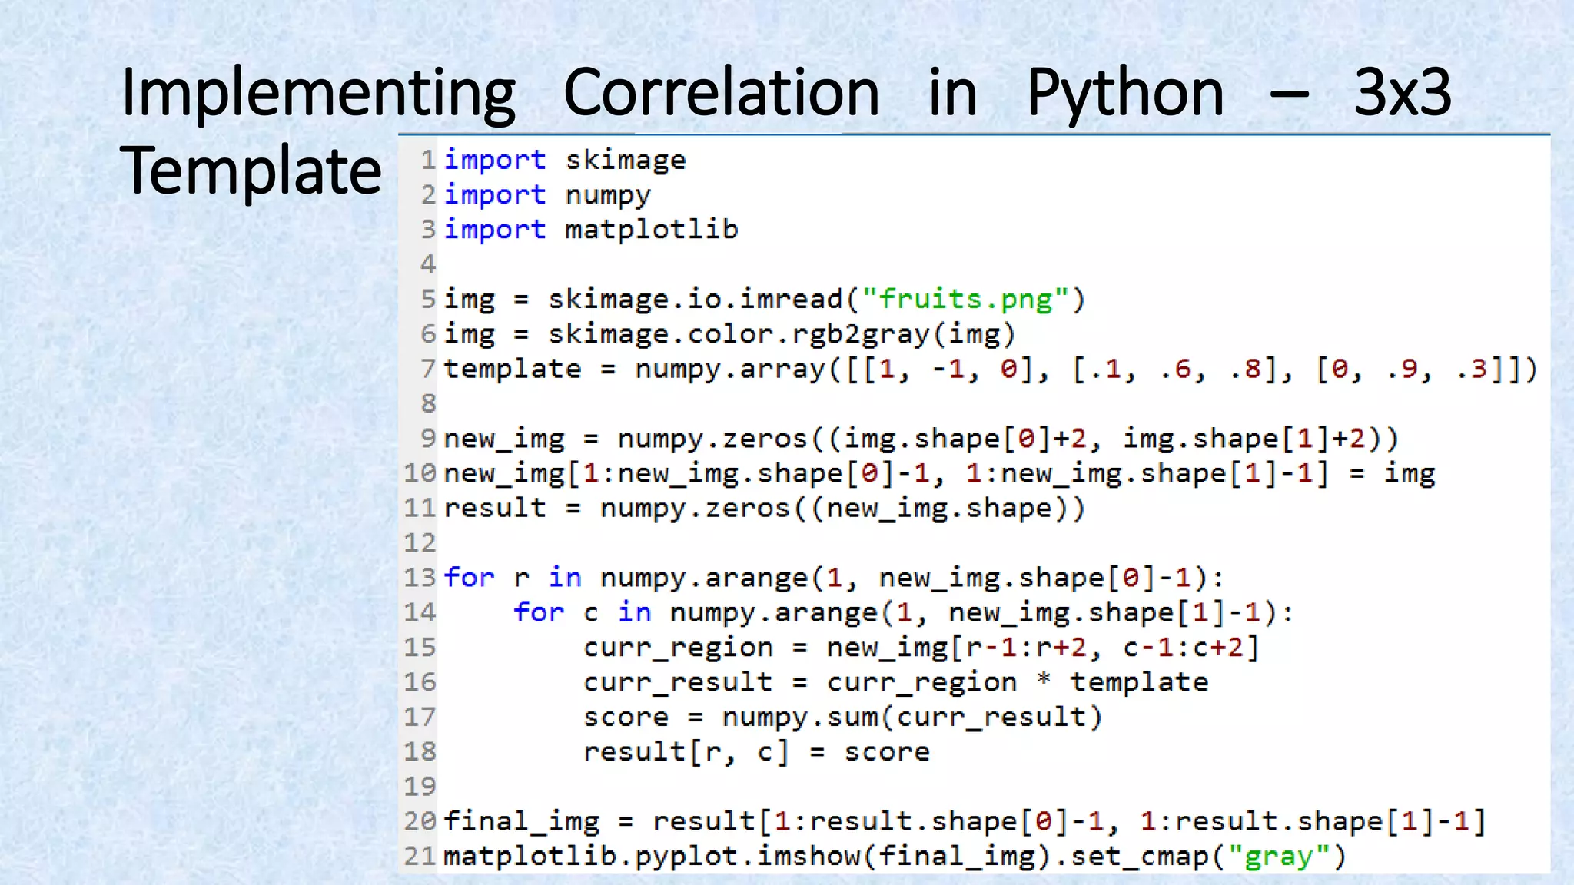Click 'skimage.color.rgb2gray(img)' on line 6
Screen dimensions: 1574x885
pos(782,334)
